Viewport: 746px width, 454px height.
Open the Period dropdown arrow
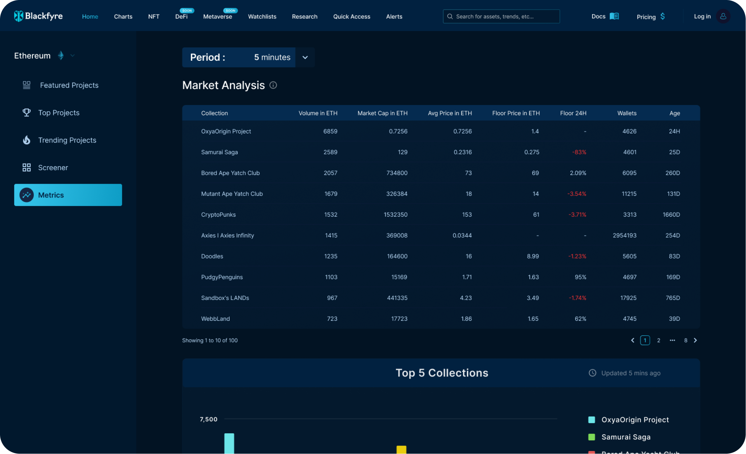tap(305, 57)
